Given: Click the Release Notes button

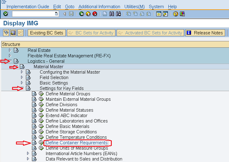Looking at the screenshot, I should tap(205, 33).
